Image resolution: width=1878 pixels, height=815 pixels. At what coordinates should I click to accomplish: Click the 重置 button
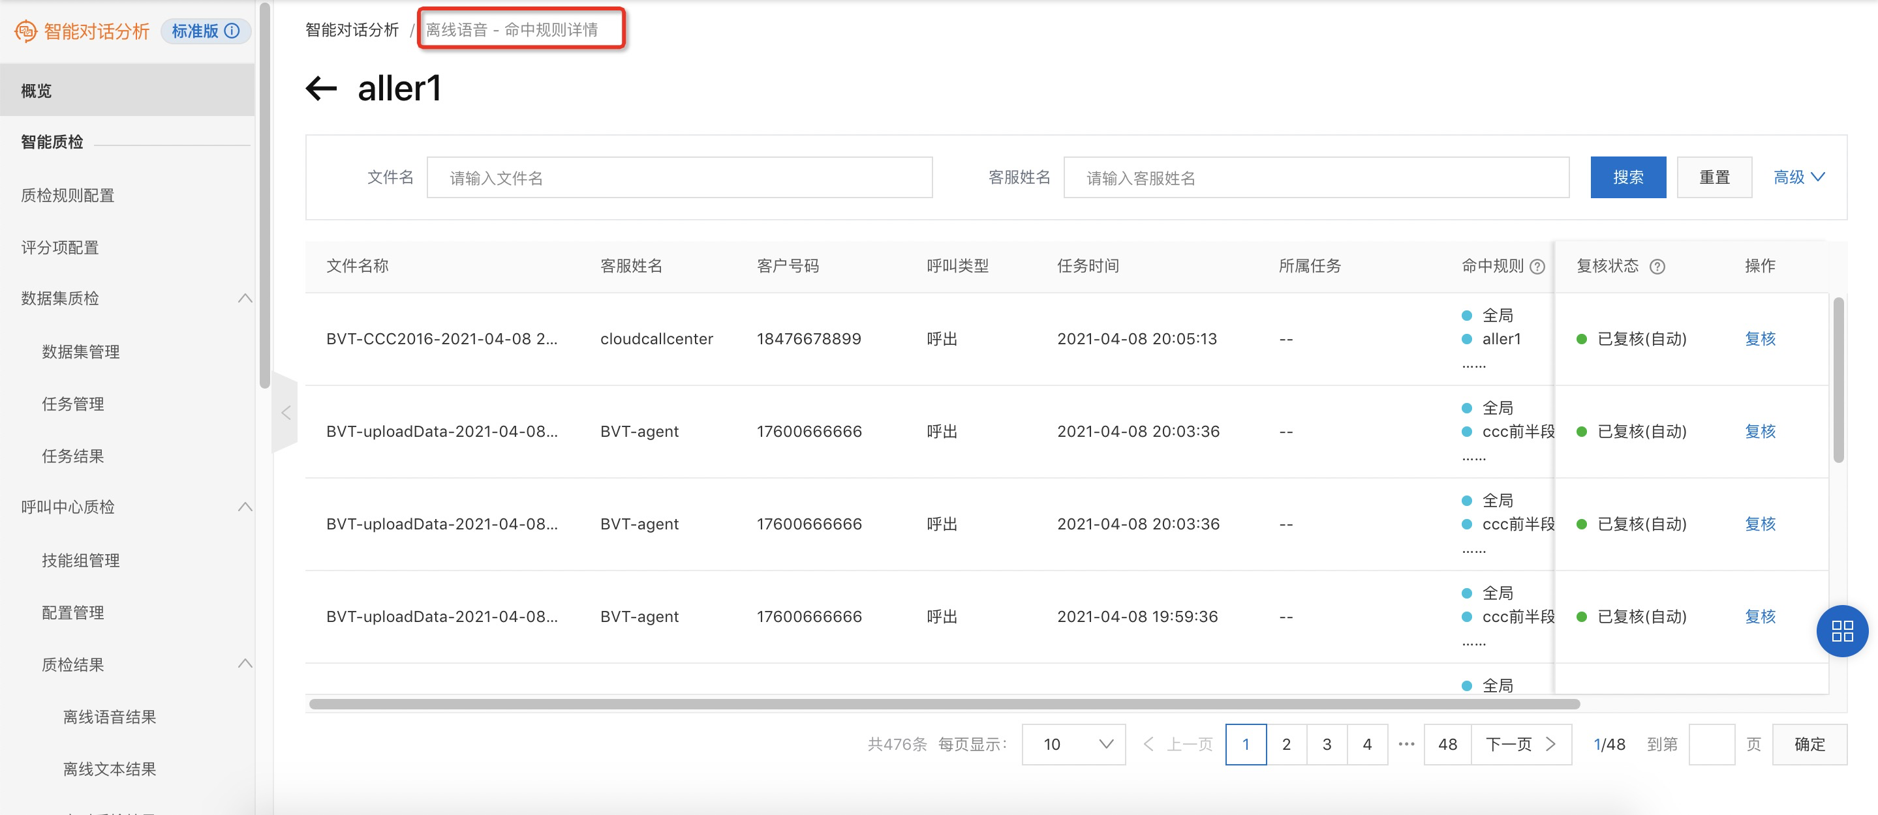point(1714,177)
